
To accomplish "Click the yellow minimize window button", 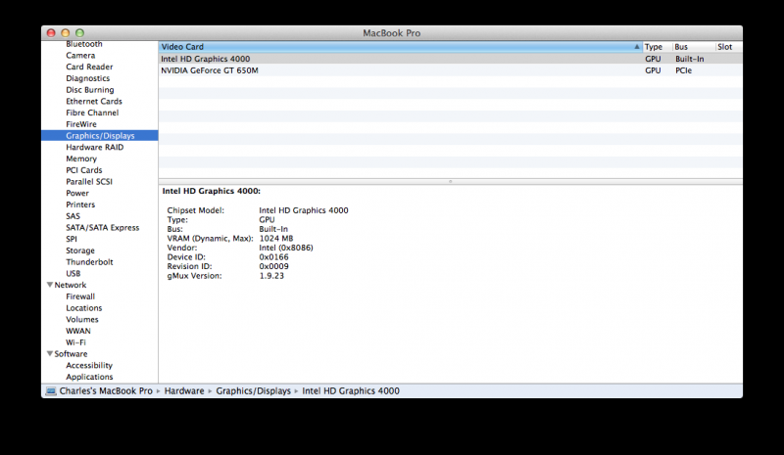I will (x=65, y=33).
